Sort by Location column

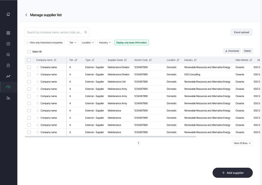point(178,60)
